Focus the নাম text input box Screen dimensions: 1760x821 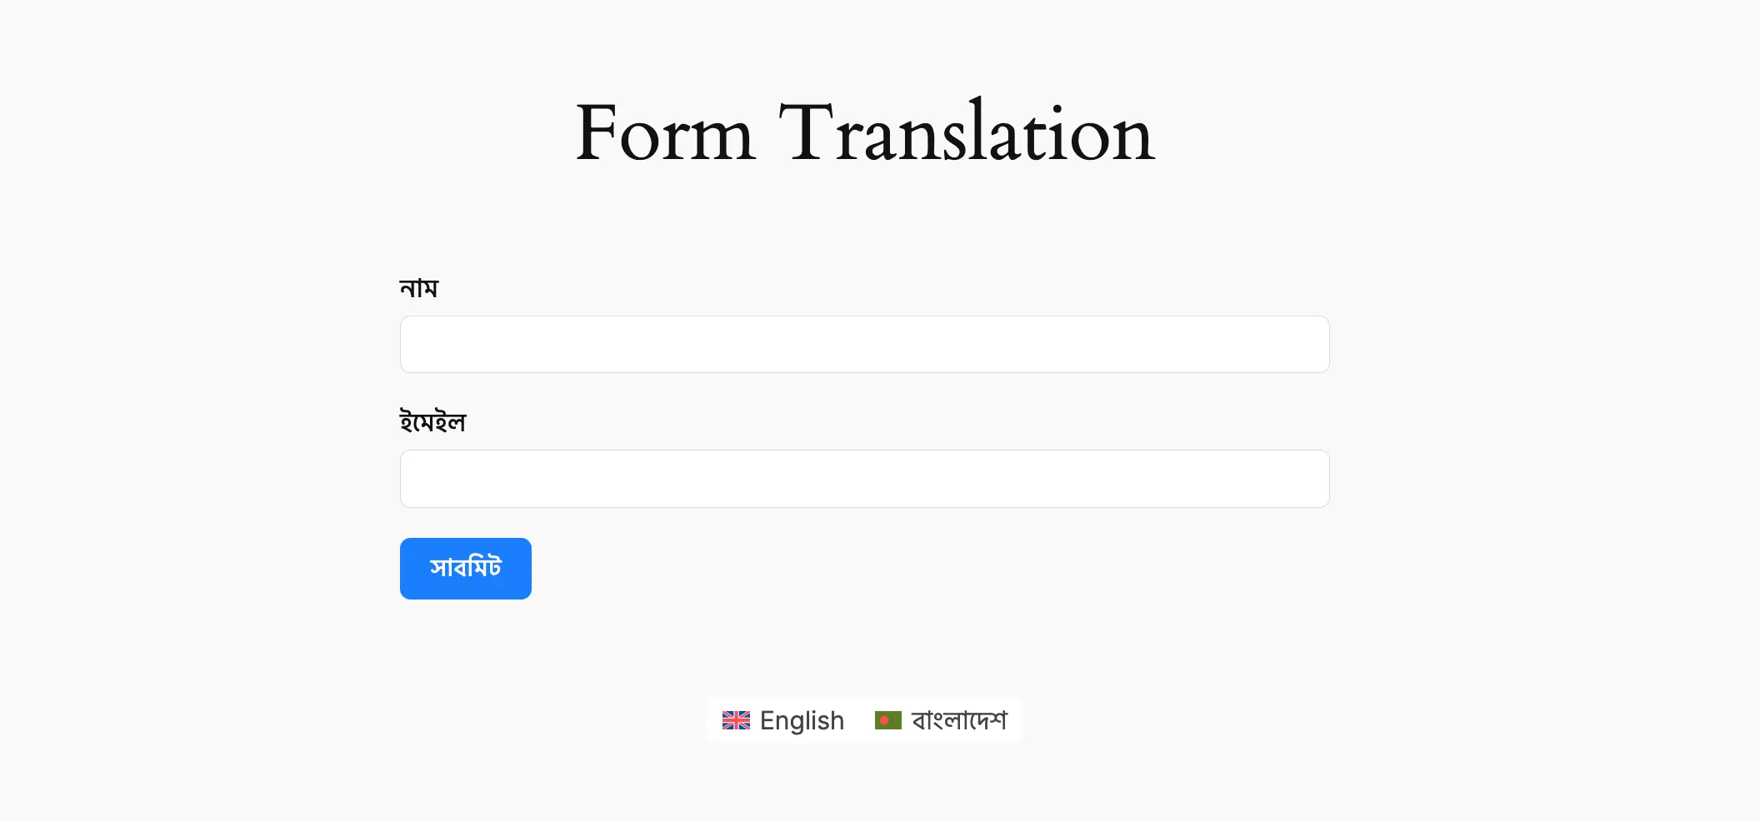pyautogui.click(x=864, y=344)
